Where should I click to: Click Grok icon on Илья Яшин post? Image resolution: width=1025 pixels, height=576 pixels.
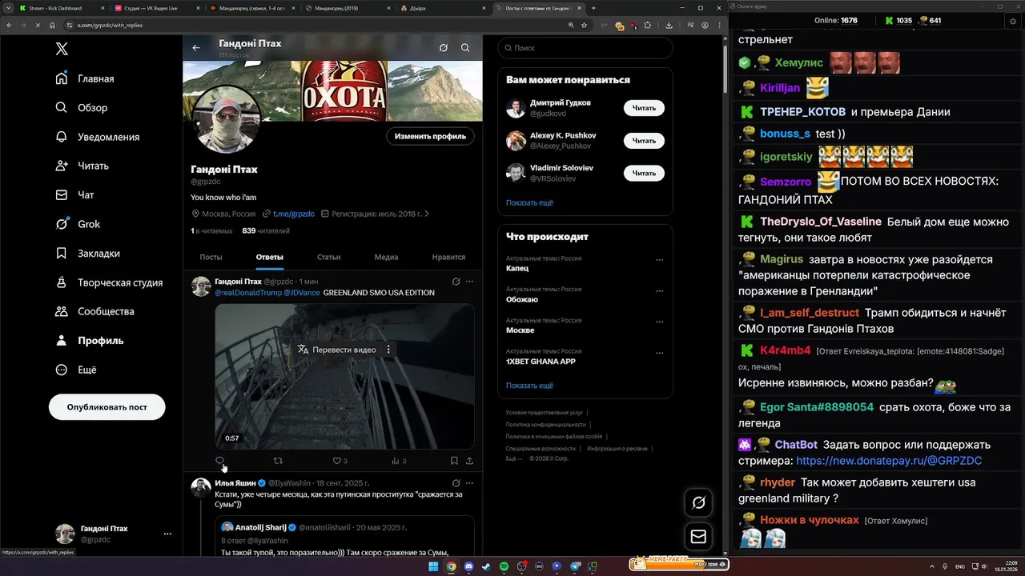(x=456, y=483)
